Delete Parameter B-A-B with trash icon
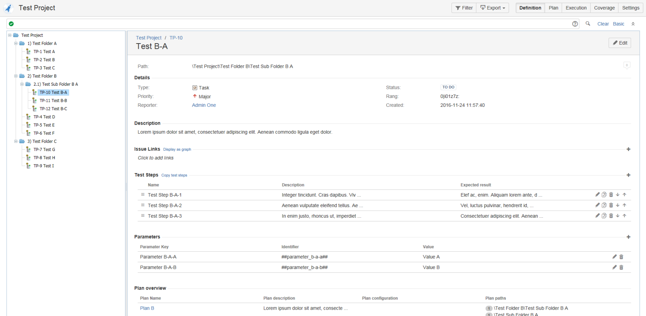Viewport: 646px width, 316px height. tap(621, 268)
